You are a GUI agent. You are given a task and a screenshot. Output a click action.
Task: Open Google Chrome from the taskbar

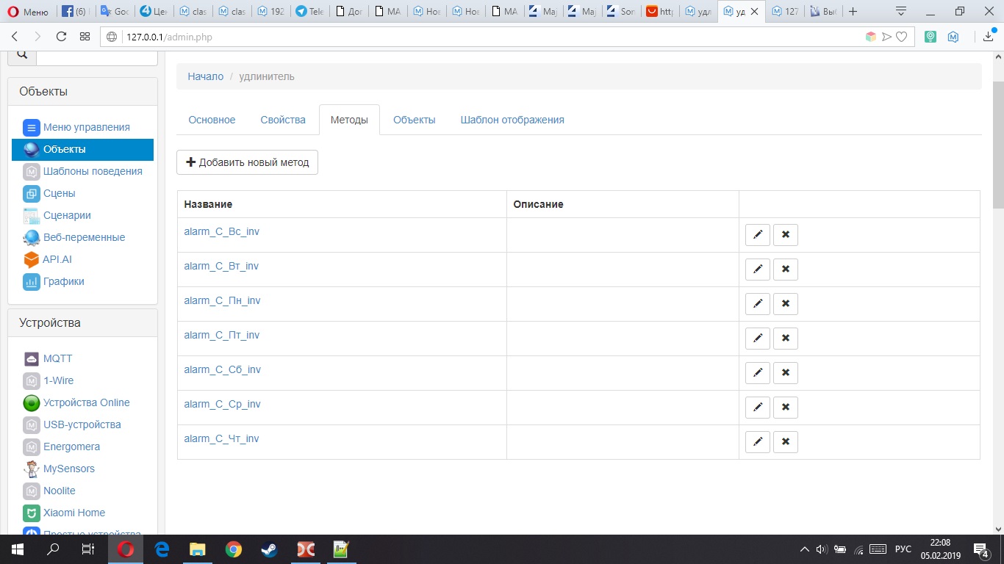pyautogui.click(x=234, y=549)
